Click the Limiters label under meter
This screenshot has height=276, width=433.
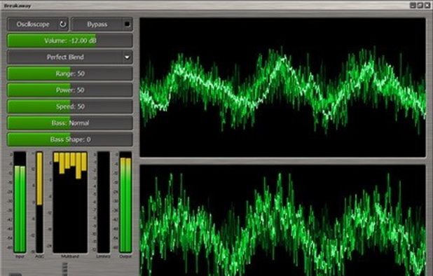tap(104, 256)
